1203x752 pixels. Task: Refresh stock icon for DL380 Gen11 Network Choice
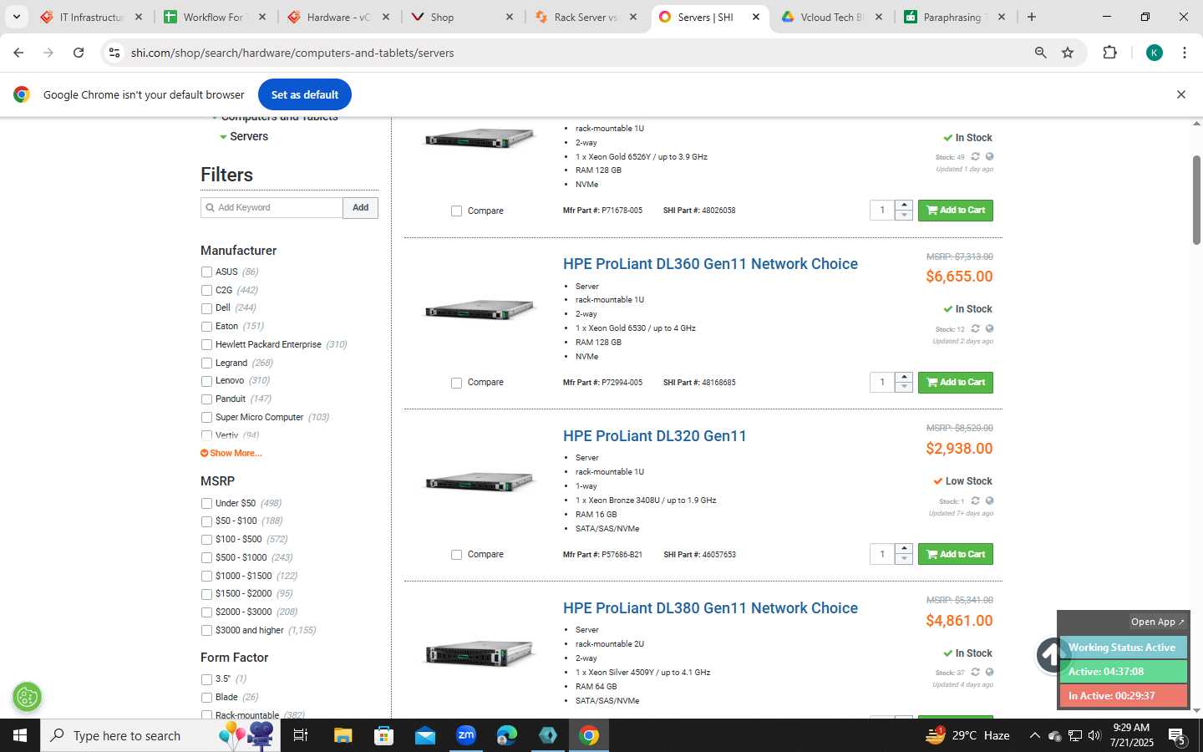975,672
